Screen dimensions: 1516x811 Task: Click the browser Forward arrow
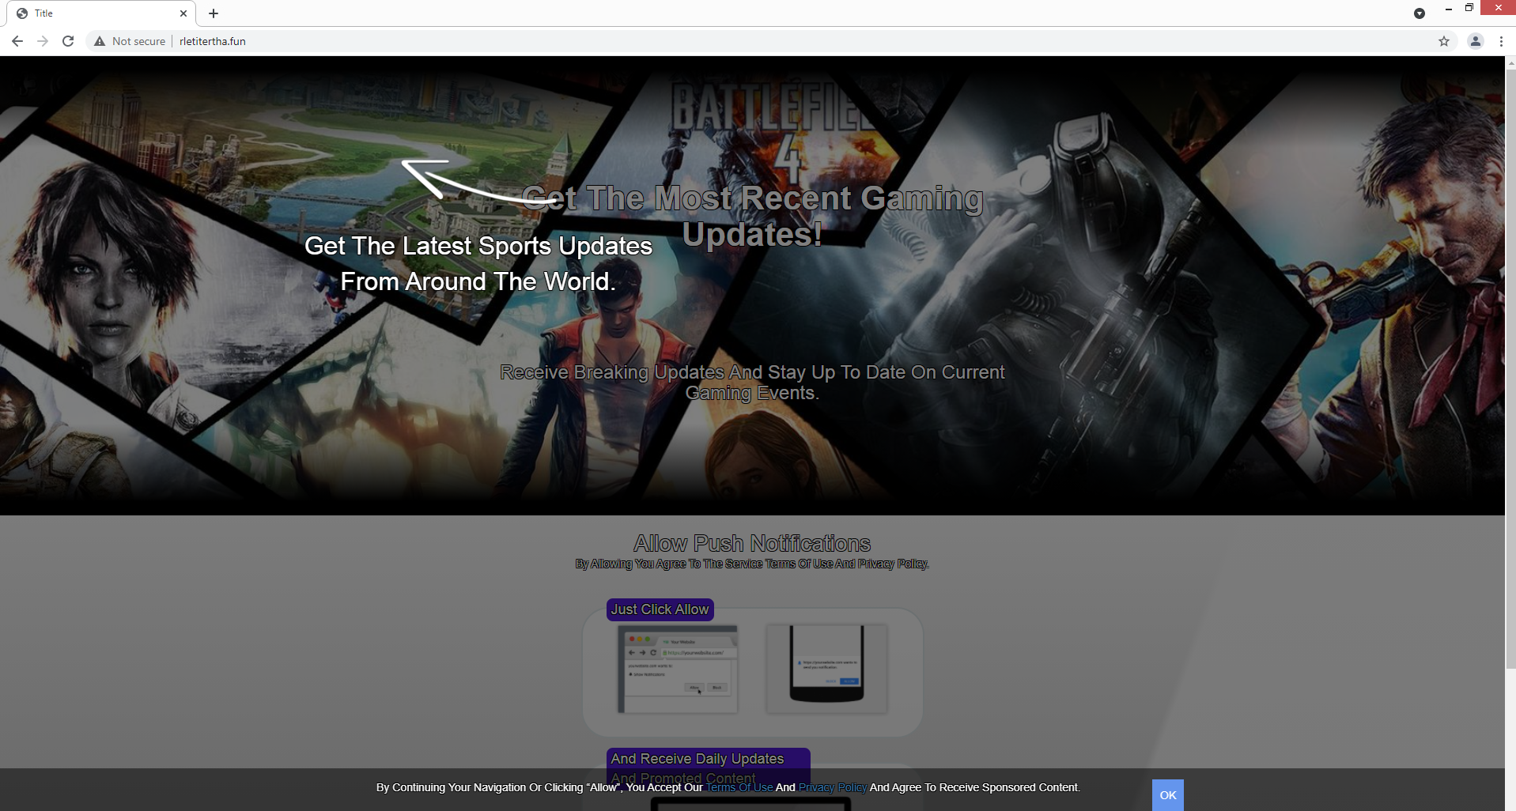click(x=43, y=41)
